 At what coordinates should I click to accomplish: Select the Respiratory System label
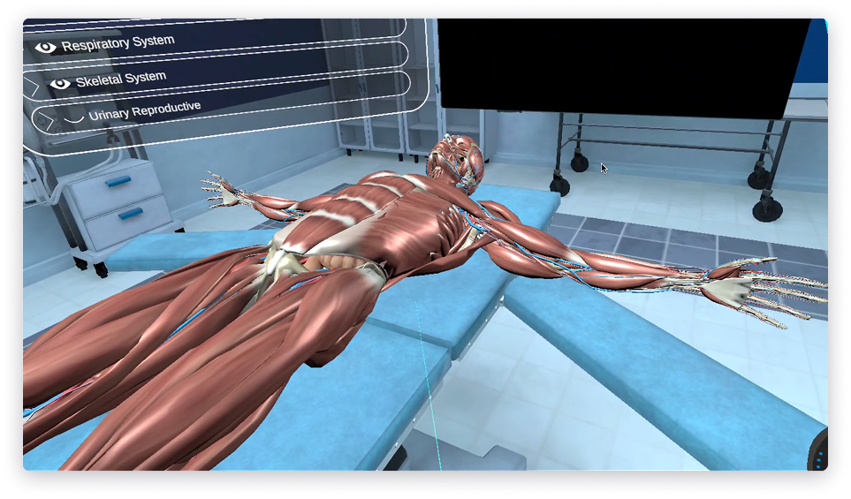pos(118,42)
